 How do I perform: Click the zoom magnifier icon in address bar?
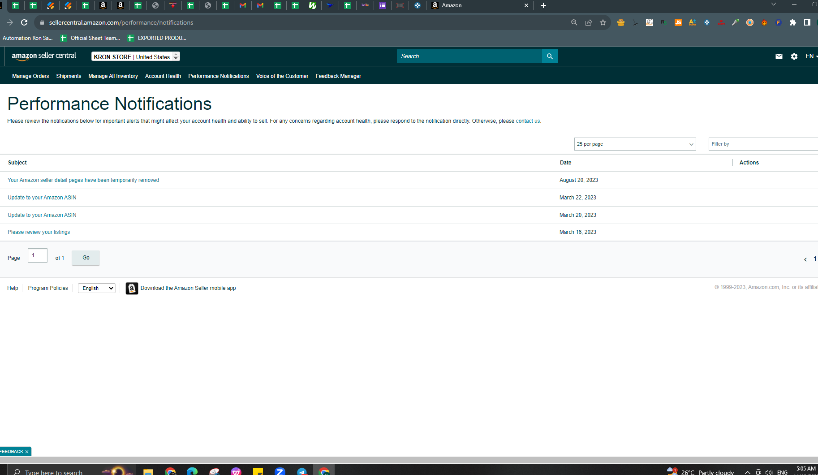click(x=574, y=22)
